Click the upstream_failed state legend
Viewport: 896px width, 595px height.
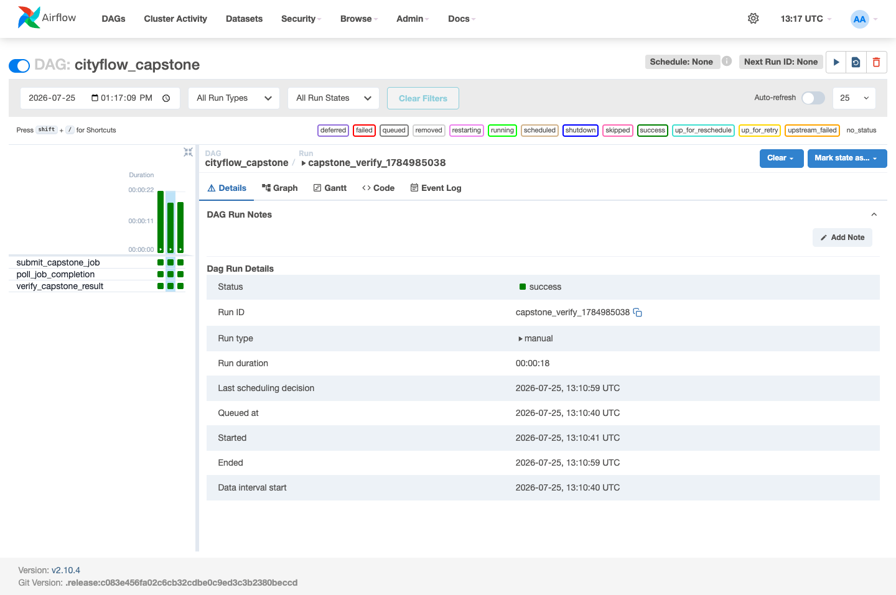click(812, 131)
